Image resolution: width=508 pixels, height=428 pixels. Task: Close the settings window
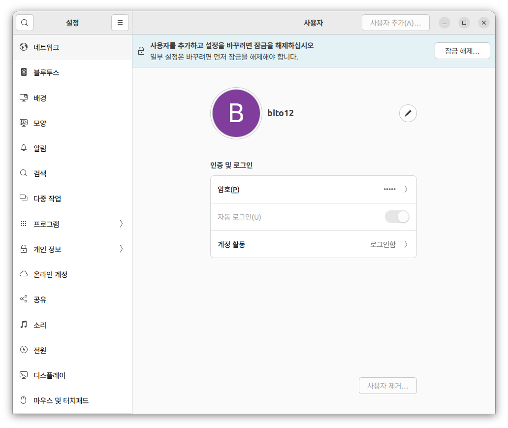pyautogui.click(x=484, y=23)
